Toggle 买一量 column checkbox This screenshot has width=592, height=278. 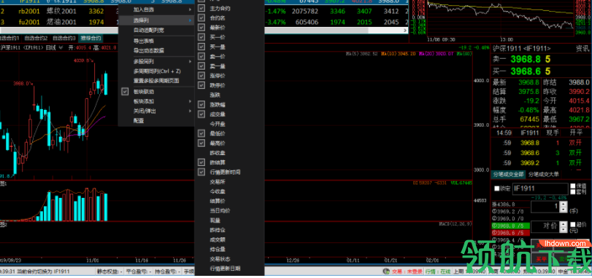(x=201, y=47)
